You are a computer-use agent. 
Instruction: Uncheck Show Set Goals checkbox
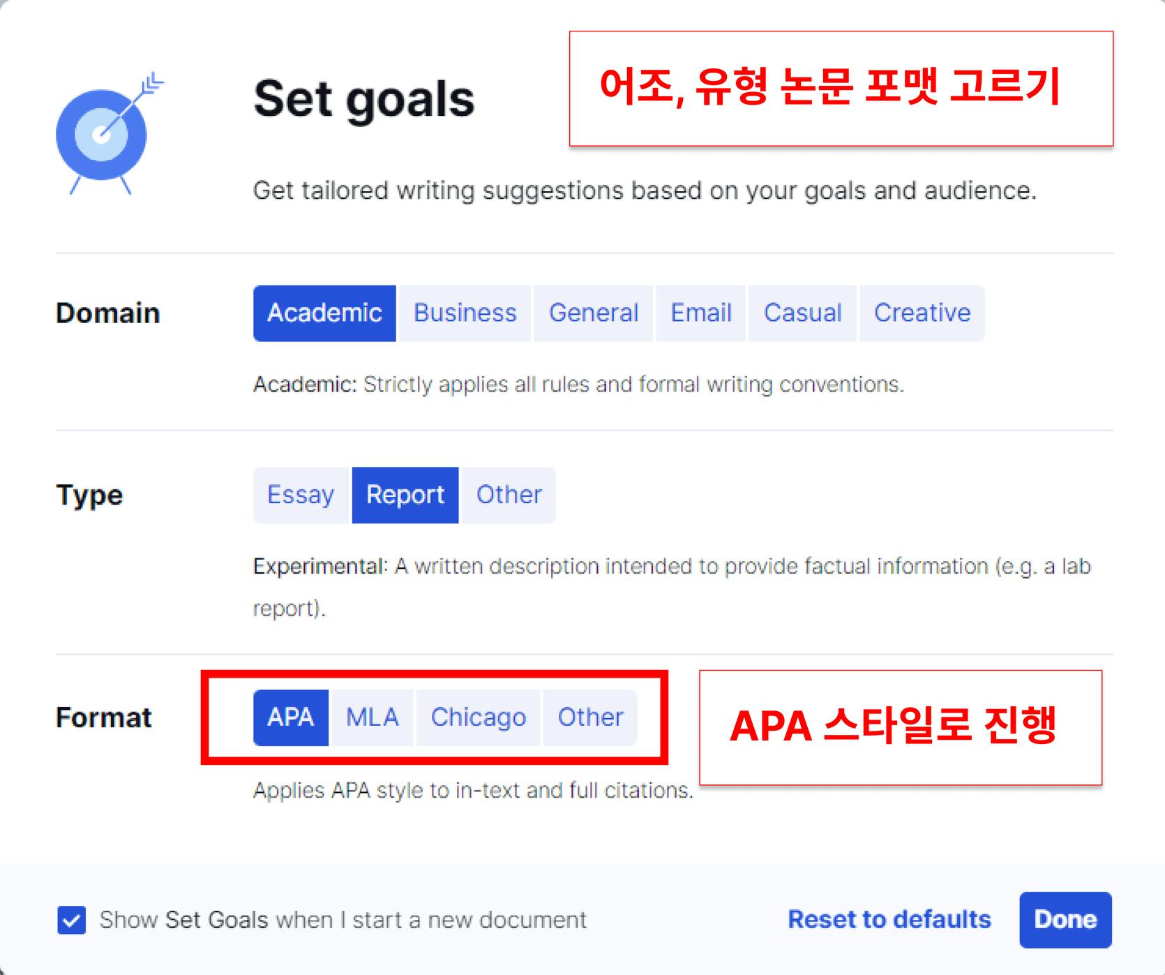pyautogui.click(x=72, y=920)
